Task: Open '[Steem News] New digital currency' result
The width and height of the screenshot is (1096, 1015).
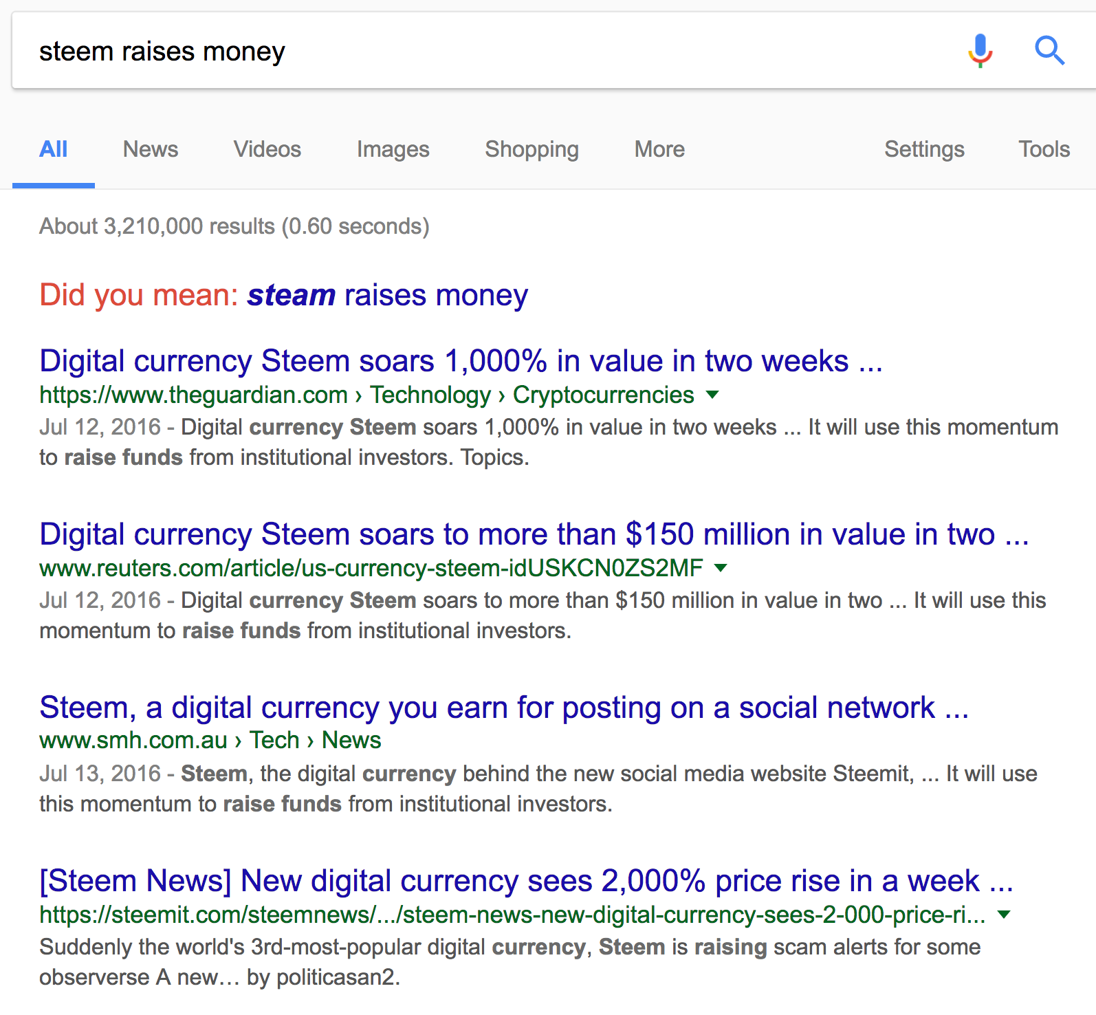Action: coord(527,881)
